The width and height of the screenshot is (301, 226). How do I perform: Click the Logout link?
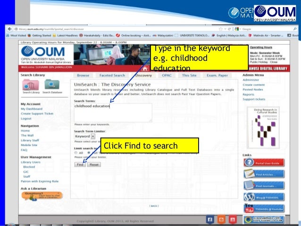pos(26,119)
